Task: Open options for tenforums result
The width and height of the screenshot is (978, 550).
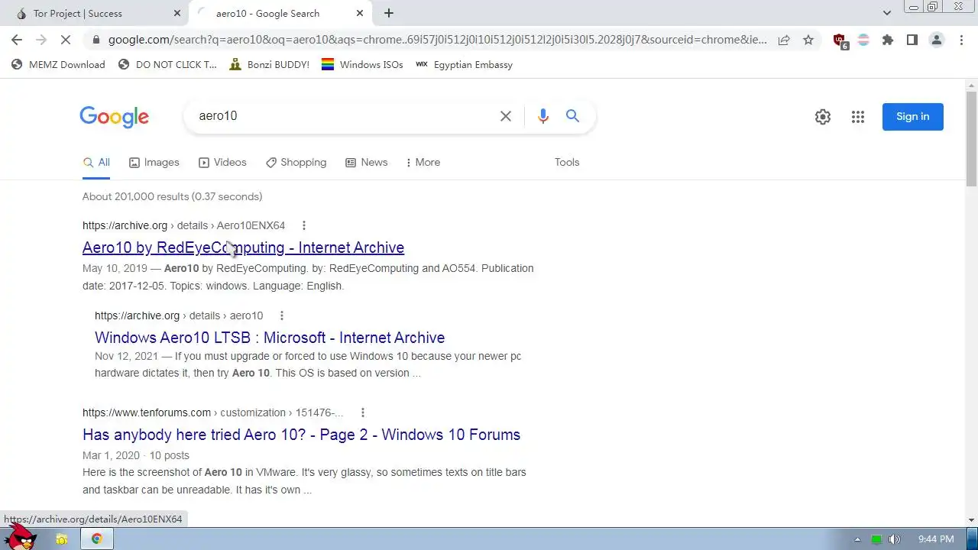Action: pyautogui.click(x=363, y=412)
